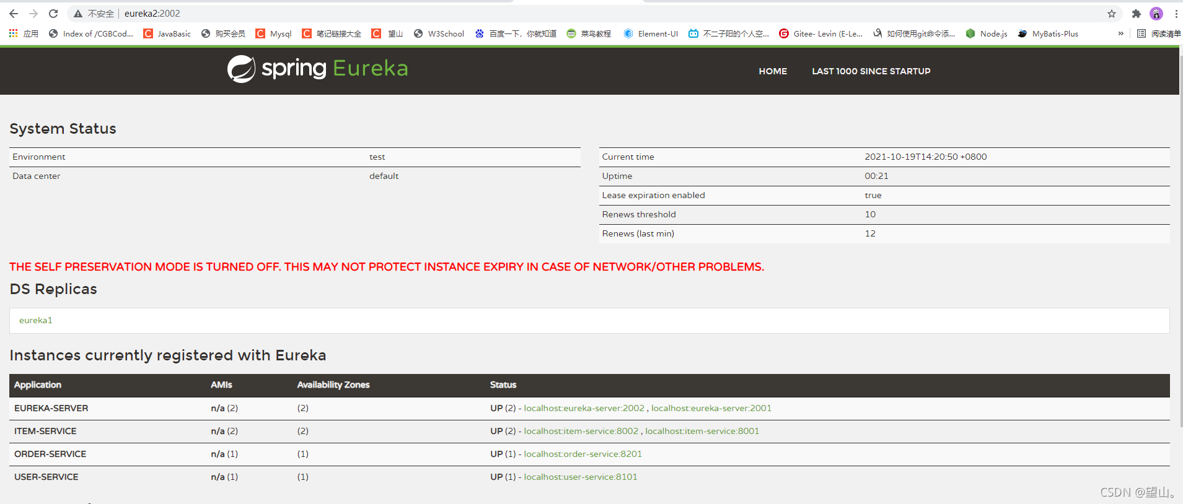The height and width of the screenshot is (504, 1183).
Task: Open localhost:item-service:8002 instance link
Action: point(581,431)
